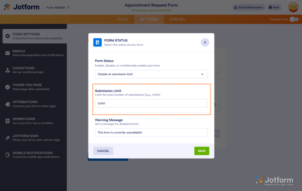Click Add Collaborators button

249,7
